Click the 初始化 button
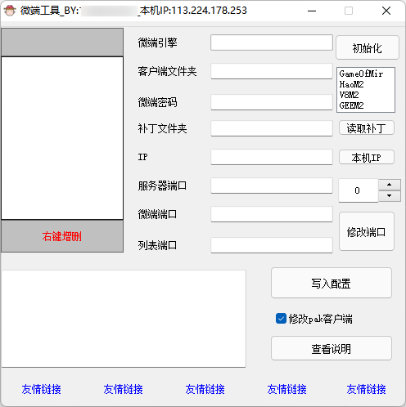406x407 pixels. click(x=368, y=47)
